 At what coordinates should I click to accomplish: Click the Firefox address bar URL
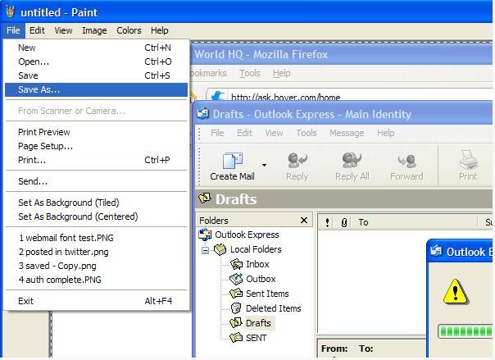(x=286, y=97)
